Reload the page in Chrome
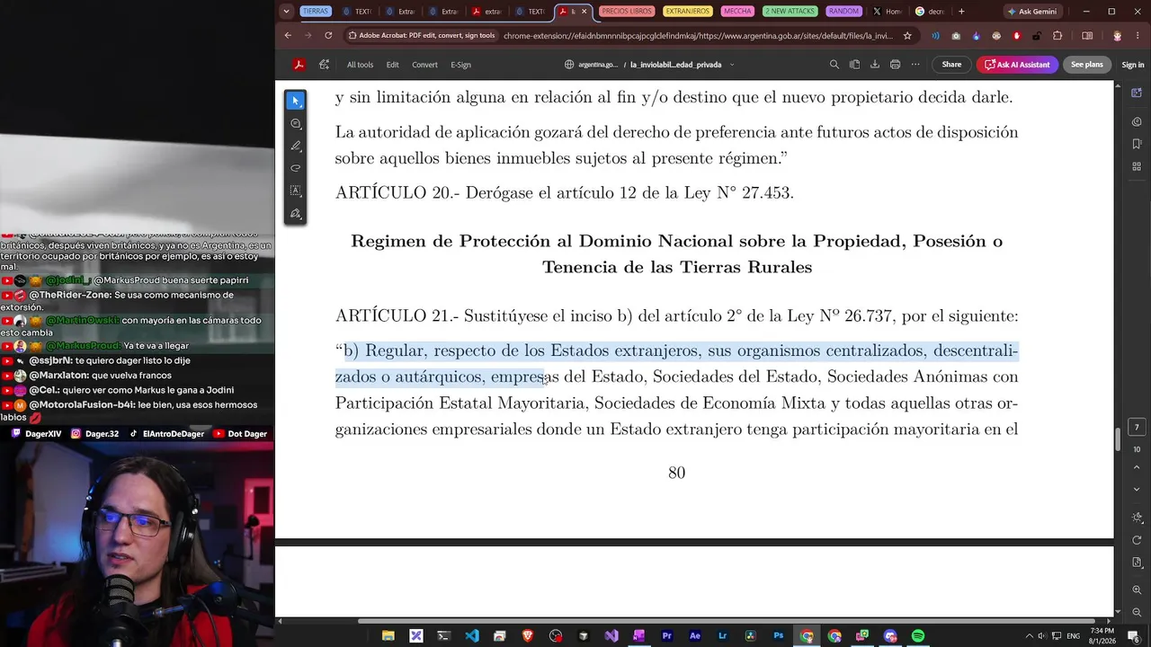 point(328,36)
